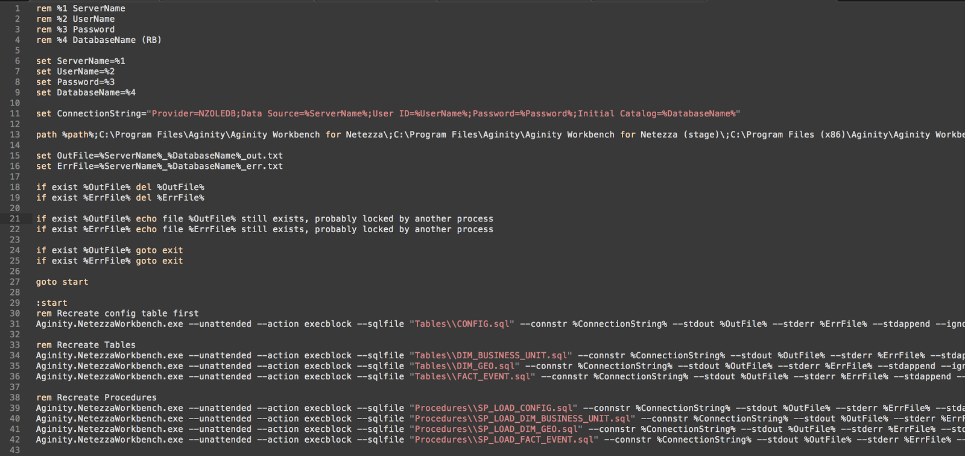The height and width of the screenshot is (456, 965).
Task: Click 'set OutFile=%ServerName%_%DatabaseName%_out.txt'
Action: 159,156
